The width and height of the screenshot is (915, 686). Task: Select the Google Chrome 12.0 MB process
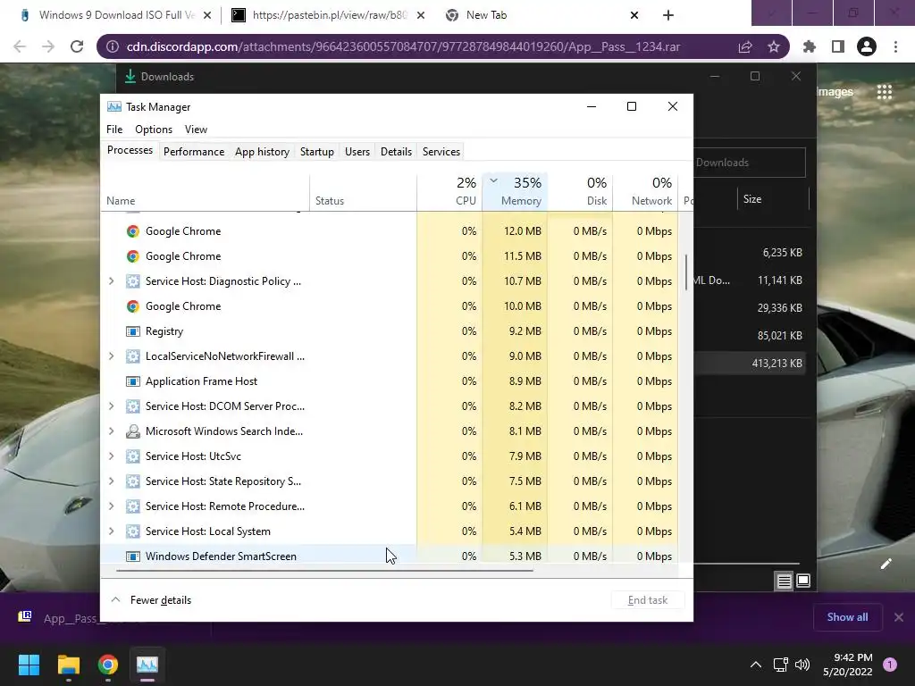[x=390, y=231]
